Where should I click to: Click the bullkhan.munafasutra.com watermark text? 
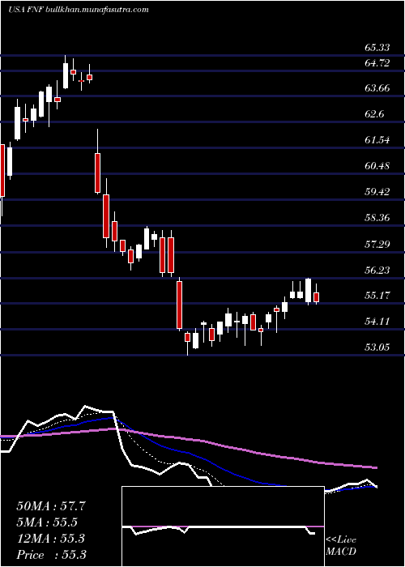tap(98, 10)
